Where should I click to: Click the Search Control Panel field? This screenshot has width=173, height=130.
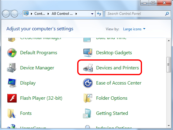pos(135,14)
